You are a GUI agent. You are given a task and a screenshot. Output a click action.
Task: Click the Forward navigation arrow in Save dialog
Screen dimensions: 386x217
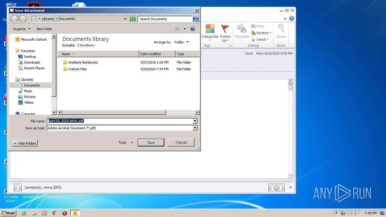pyautogui.click(x=23, y=19)
